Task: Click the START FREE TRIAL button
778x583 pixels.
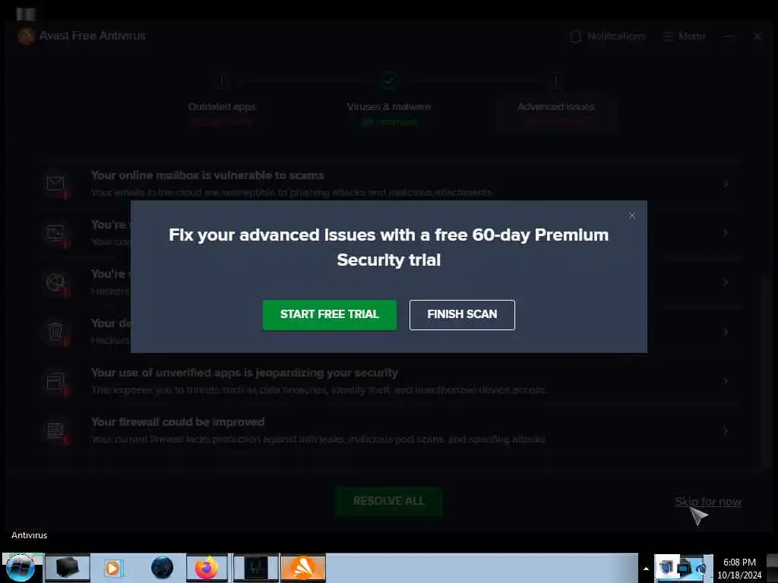Action: point(330,314)
